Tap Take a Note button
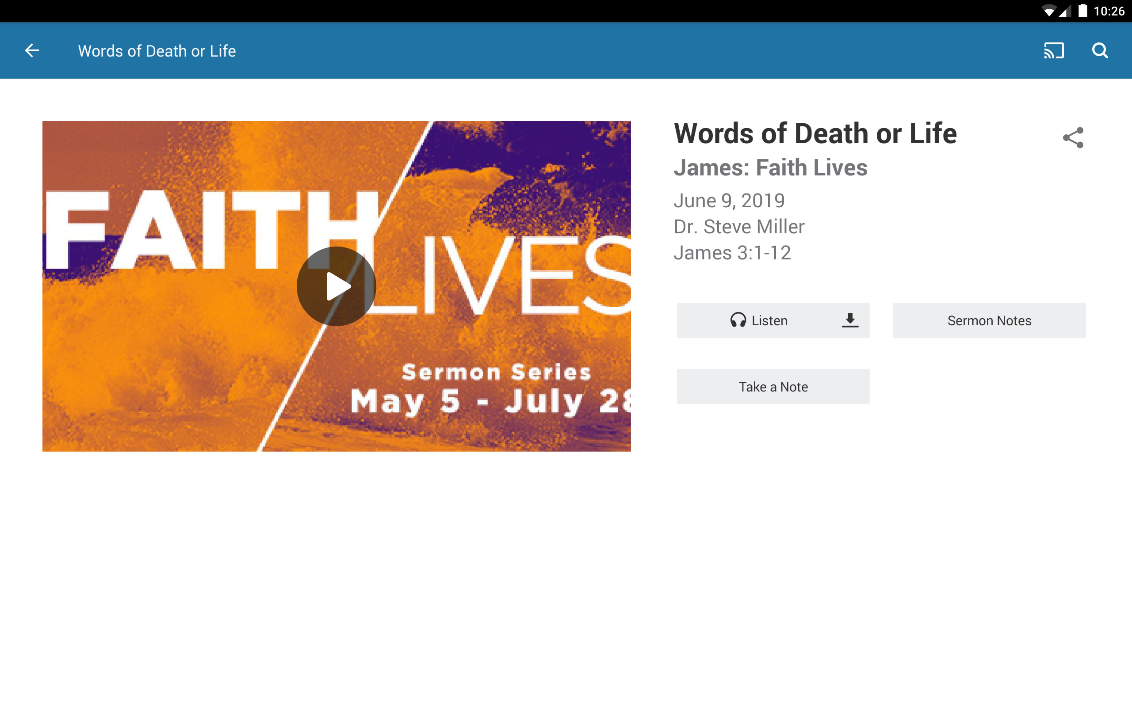 pos(773,387)
